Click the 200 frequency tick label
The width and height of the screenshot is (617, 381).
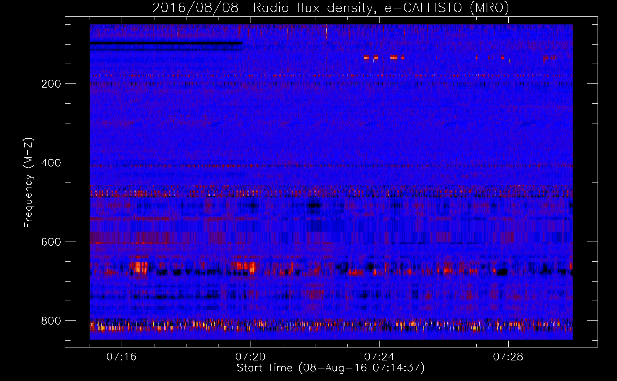coord(51,84)
